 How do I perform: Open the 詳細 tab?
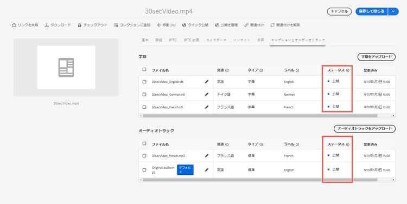click(x=158, y=40)
